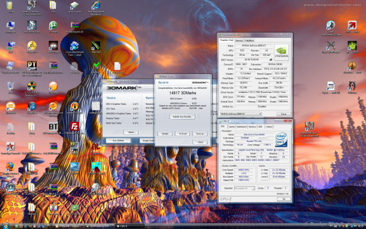
Task: Open the Crysis Benchmark Tool shortcut
Action: (74, 46)
